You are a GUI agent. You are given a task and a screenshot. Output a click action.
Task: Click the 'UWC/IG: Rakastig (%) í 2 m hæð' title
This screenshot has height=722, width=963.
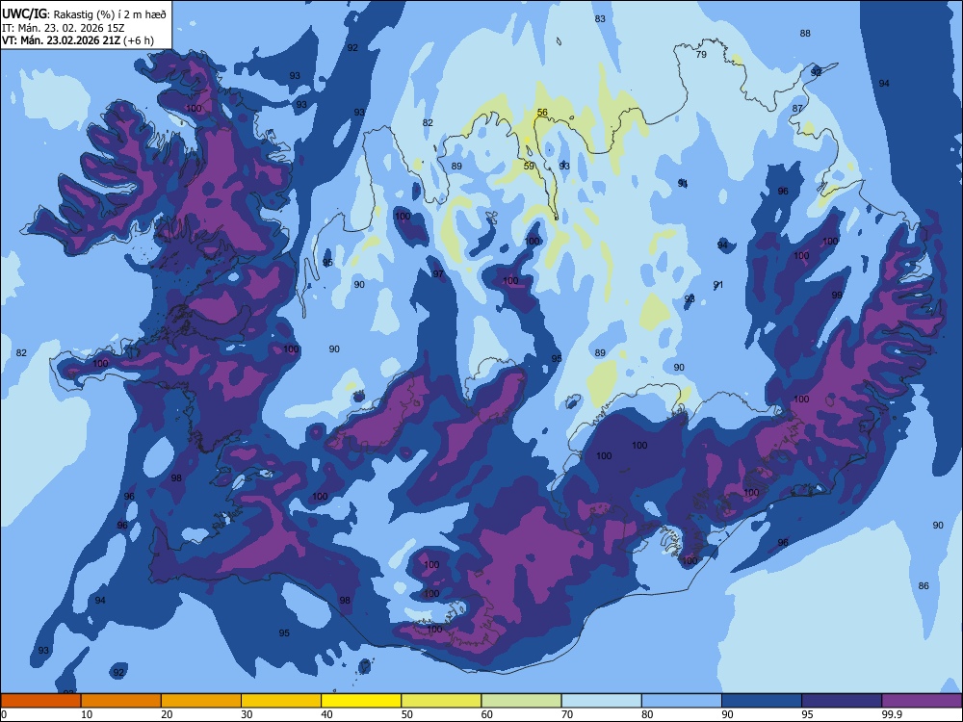[x=84, y=13]
